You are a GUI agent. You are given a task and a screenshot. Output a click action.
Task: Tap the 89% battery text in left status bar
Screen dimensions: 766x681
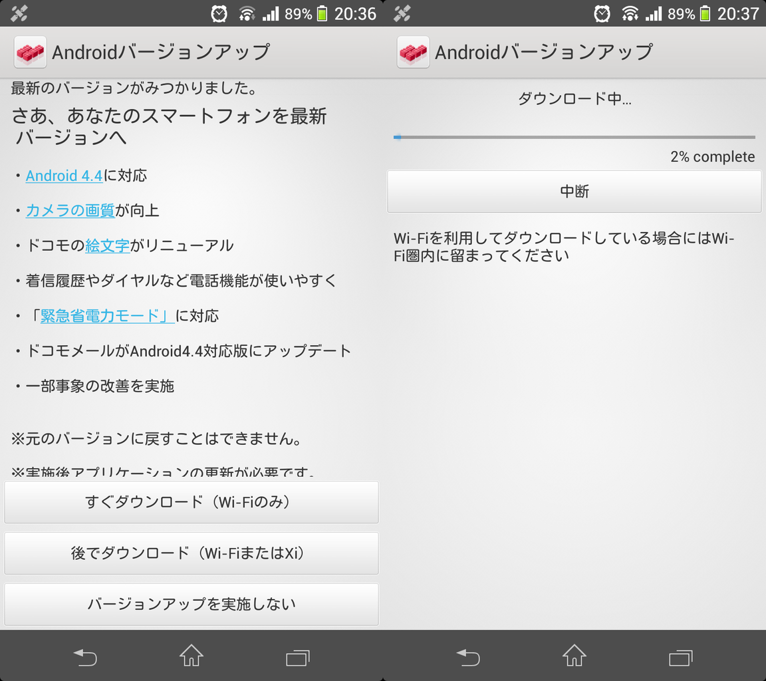point(298,14)
